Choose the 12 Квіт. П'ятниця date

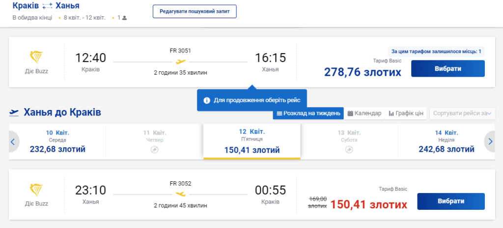tap(252, 142)
